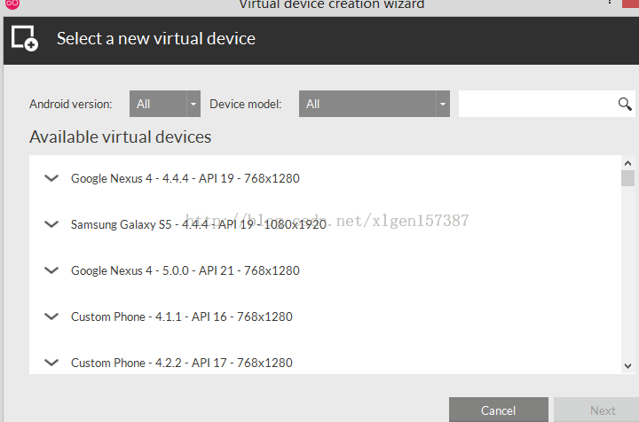Select Custom Phone - 4.2.2 - API 17
The height and width of the screenshot is (422, 639).
tap(182, 363)
